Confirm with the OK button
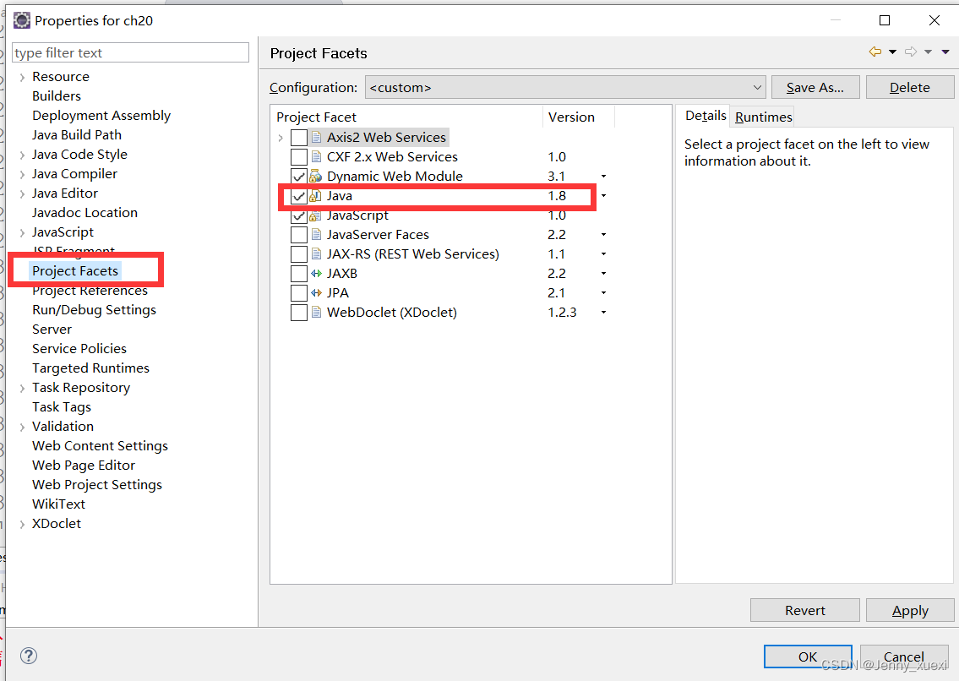The height and width of the screenshot is (681, 959). pos(808,656)
